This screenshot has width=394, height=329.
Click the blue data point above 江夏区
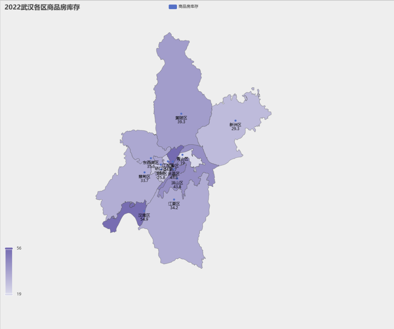[x=174, y=200]
